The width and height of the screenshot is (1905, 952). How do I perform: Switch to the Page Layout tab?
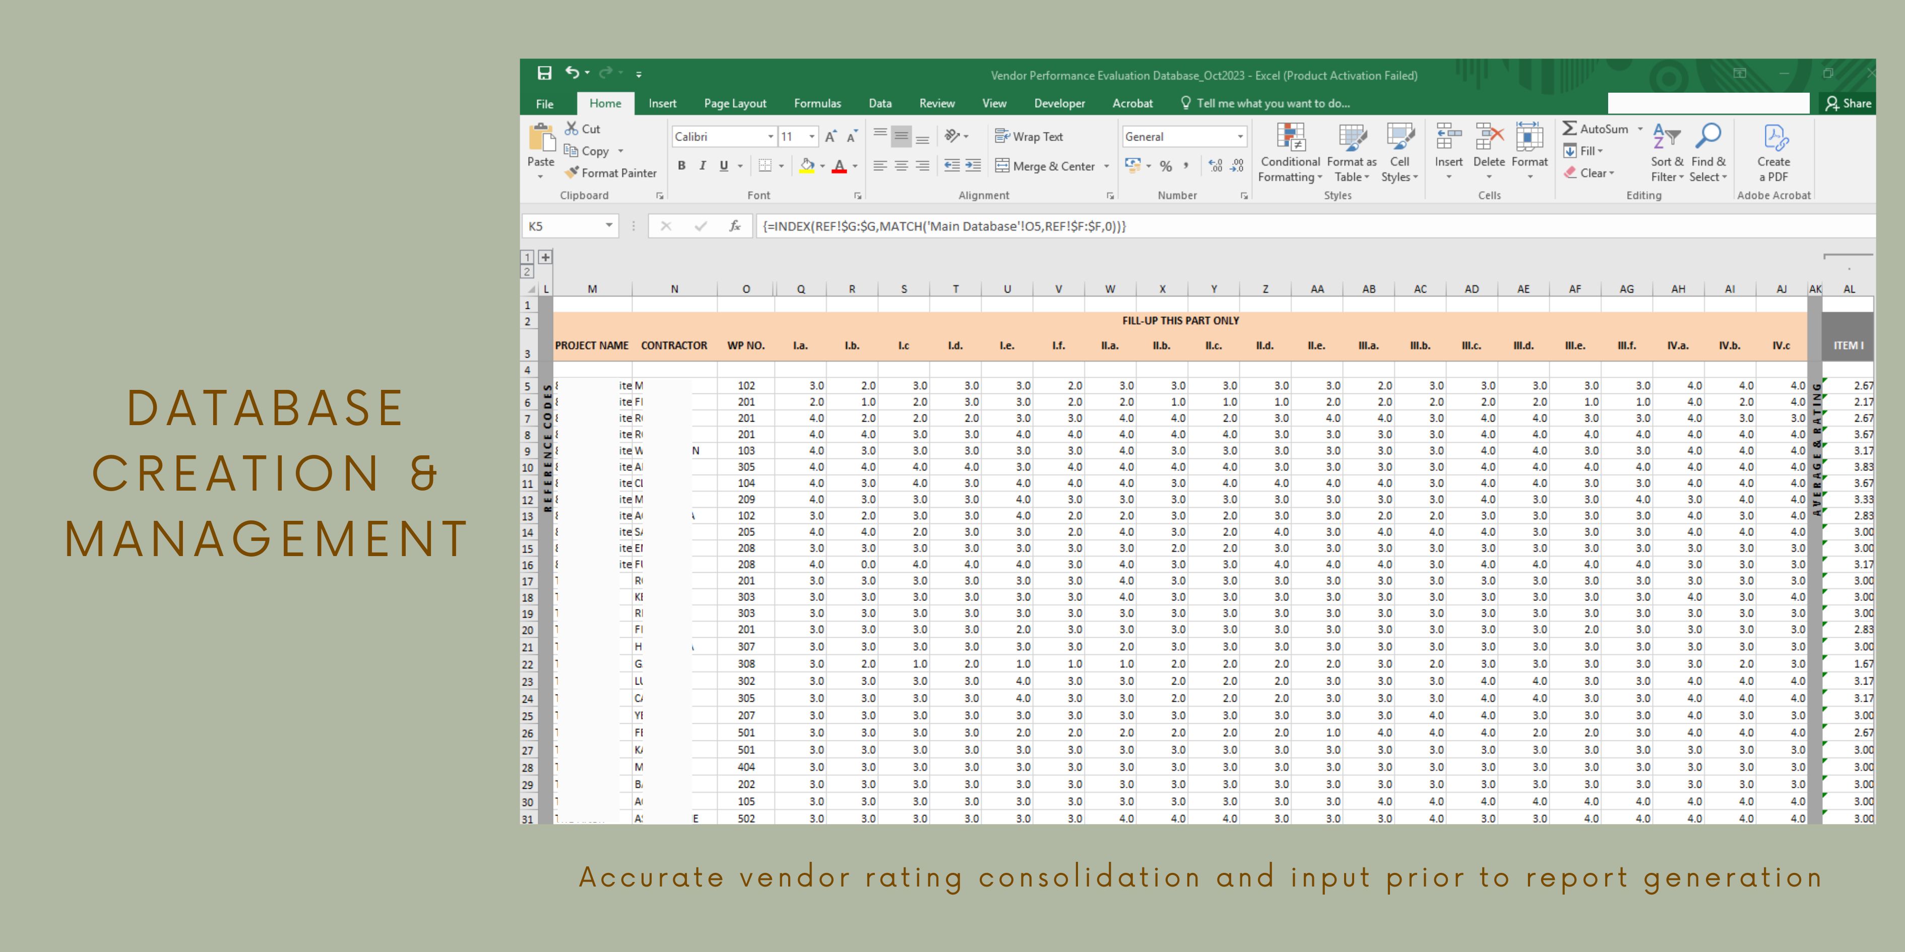735,103
